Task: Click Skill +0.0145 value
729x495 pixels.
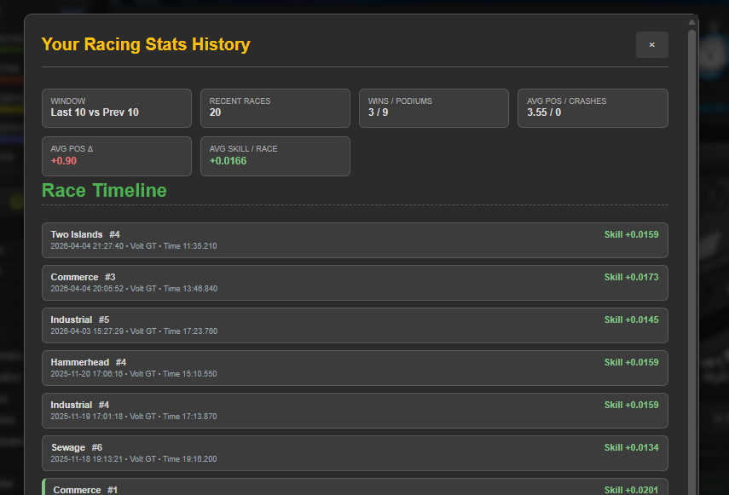Action: (631, 320)
